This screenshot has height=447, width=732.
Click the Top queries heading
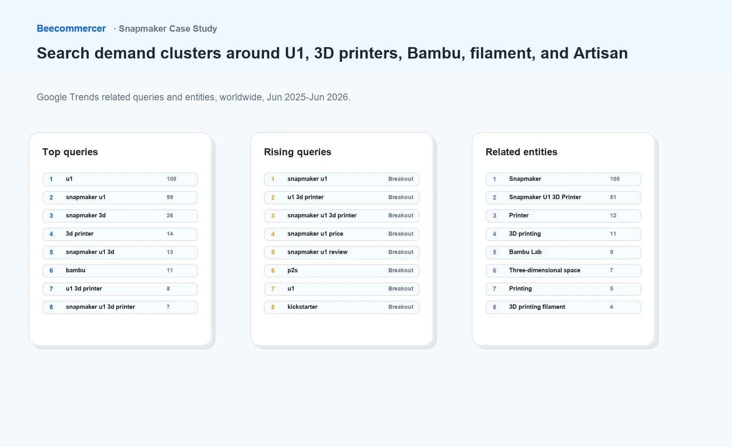(x=70, y=152)
